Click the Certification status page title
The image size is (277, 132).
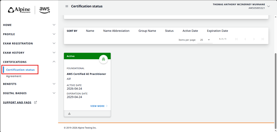point(87,6)
